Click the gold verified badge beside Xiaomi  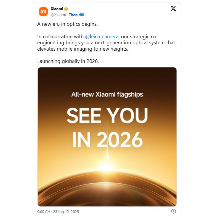click(66, 9)
